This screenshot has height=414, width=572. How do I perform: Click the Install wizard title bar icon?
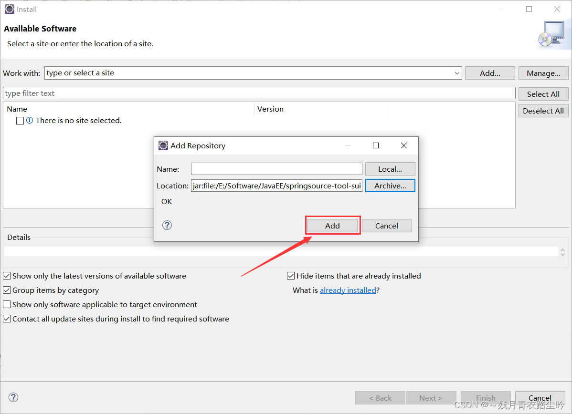tap(9, 9)
